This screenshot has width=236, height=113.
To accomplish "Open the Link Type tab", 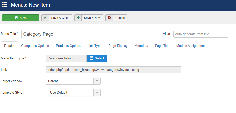I will tap(94, 46).
